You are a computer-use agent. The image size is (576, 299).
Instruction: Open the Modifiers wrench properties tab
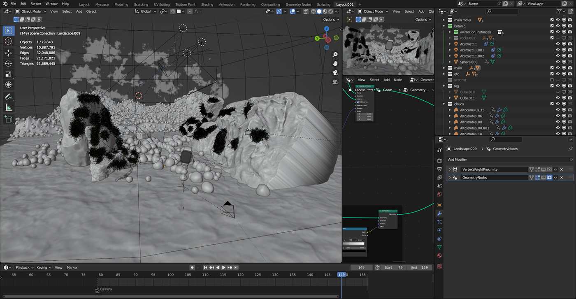click(x=439, y=213)
